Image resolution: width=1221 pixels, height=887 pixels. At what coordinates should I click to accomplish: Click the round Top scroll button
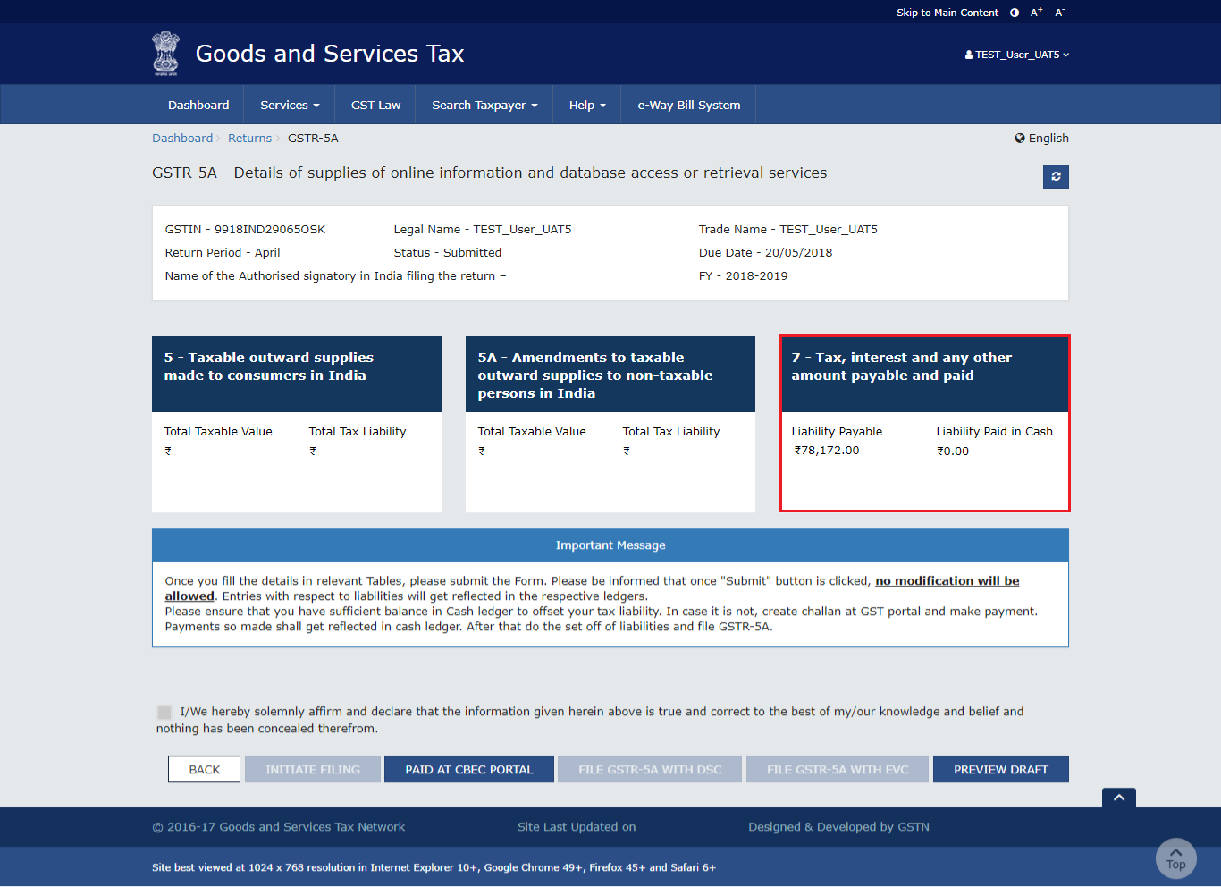point(1175,858)
